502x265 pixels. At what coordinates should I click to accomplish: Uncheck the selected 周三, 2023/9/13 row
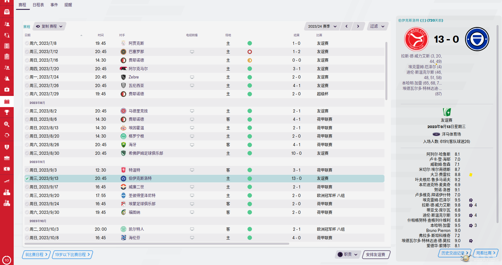coord(27,179)
